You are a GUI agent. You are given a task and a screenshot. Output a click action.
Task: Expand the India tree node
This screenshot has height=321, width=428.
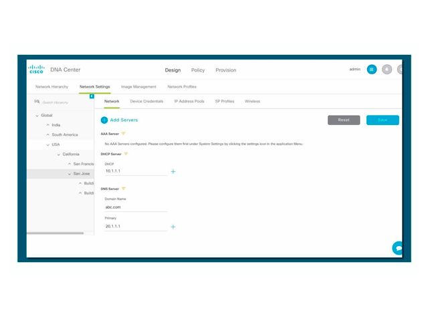(x=48, y=125)
